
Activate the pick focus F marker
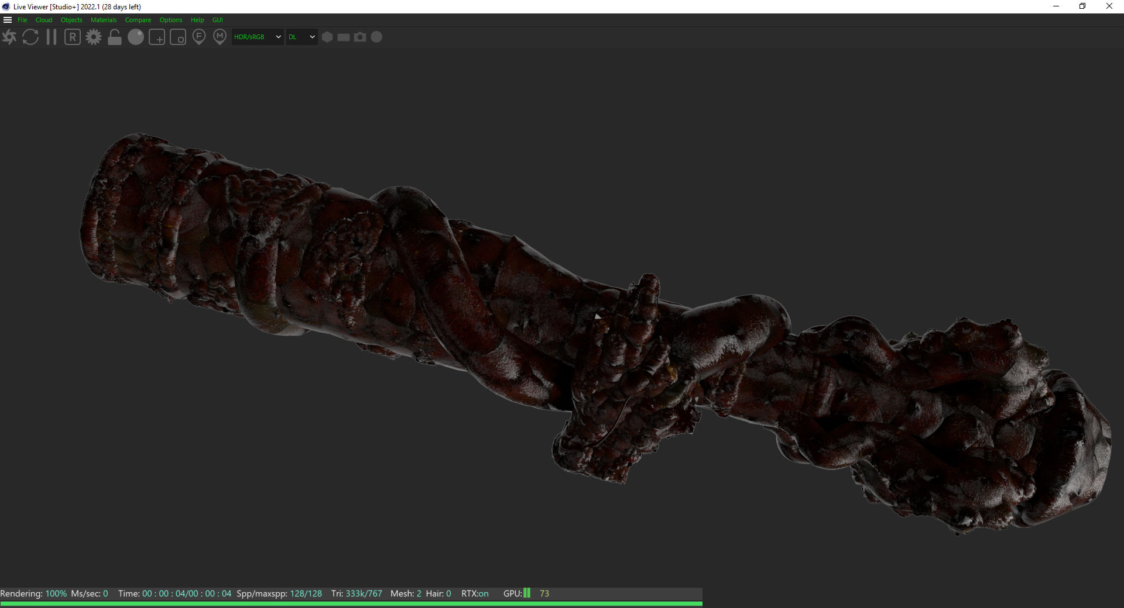pos(199,37)
